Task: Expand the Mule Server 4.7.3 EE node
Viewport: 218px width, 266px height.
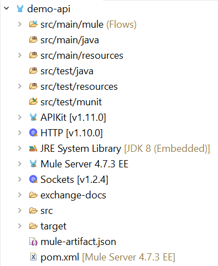Action: [20, 163]
